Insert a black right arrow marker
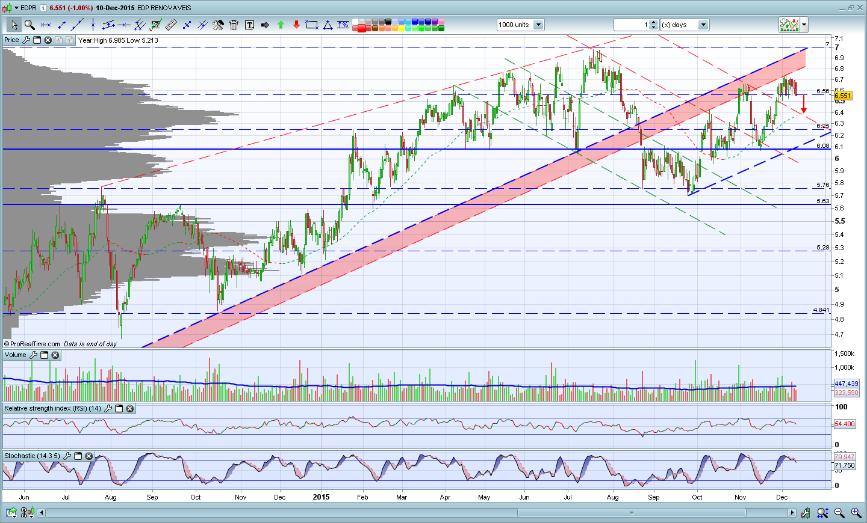 point(265,25)
